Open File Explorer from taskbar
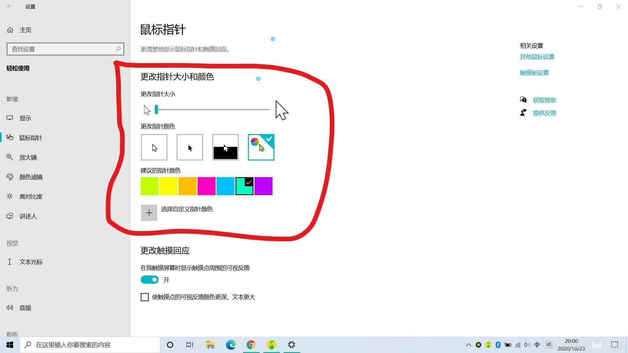The width and height of the screenshot is (628, 353). tap(210, 345)
